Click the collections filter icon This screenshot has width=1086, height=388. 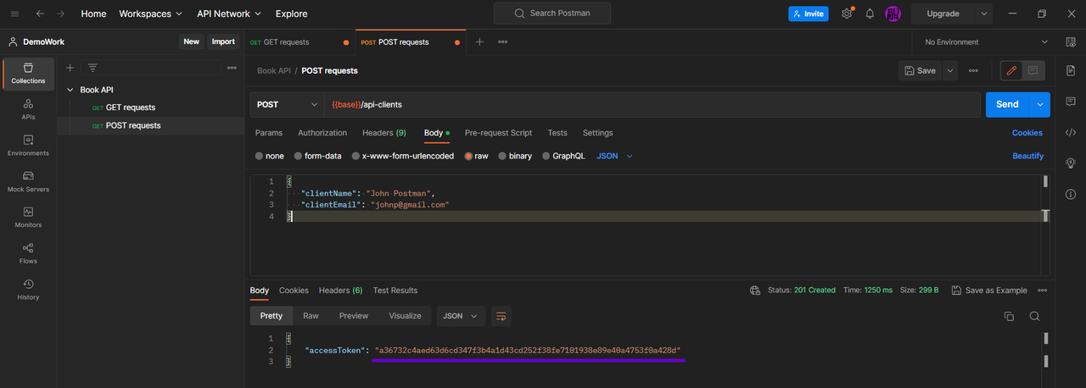[92, 68]
